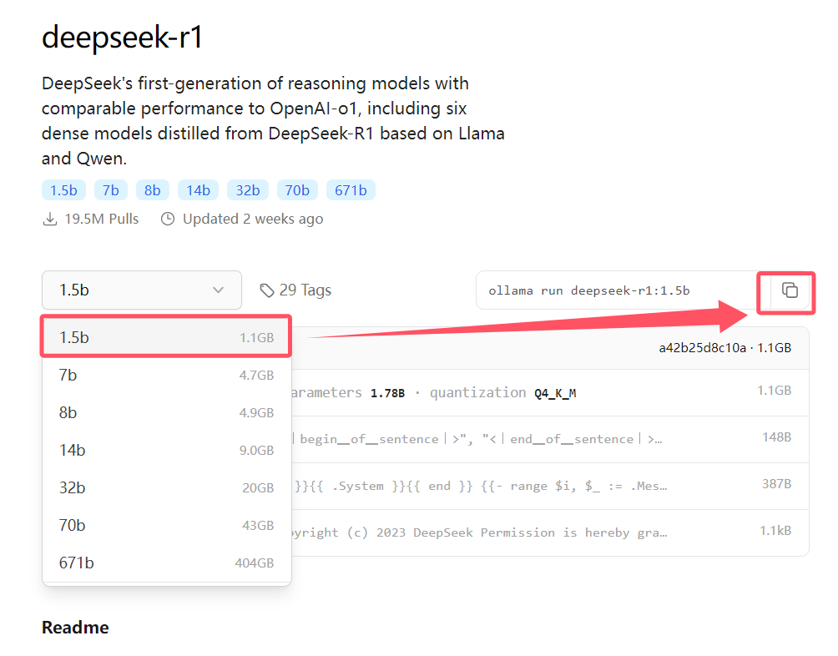Click the tag icon next to 29 Tags
The height and width of the screenshot is (656, 838).
point(266,290)
